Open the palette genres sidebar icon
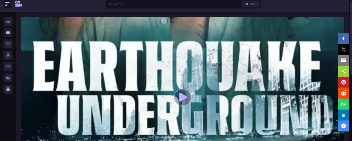 point(8,67)
